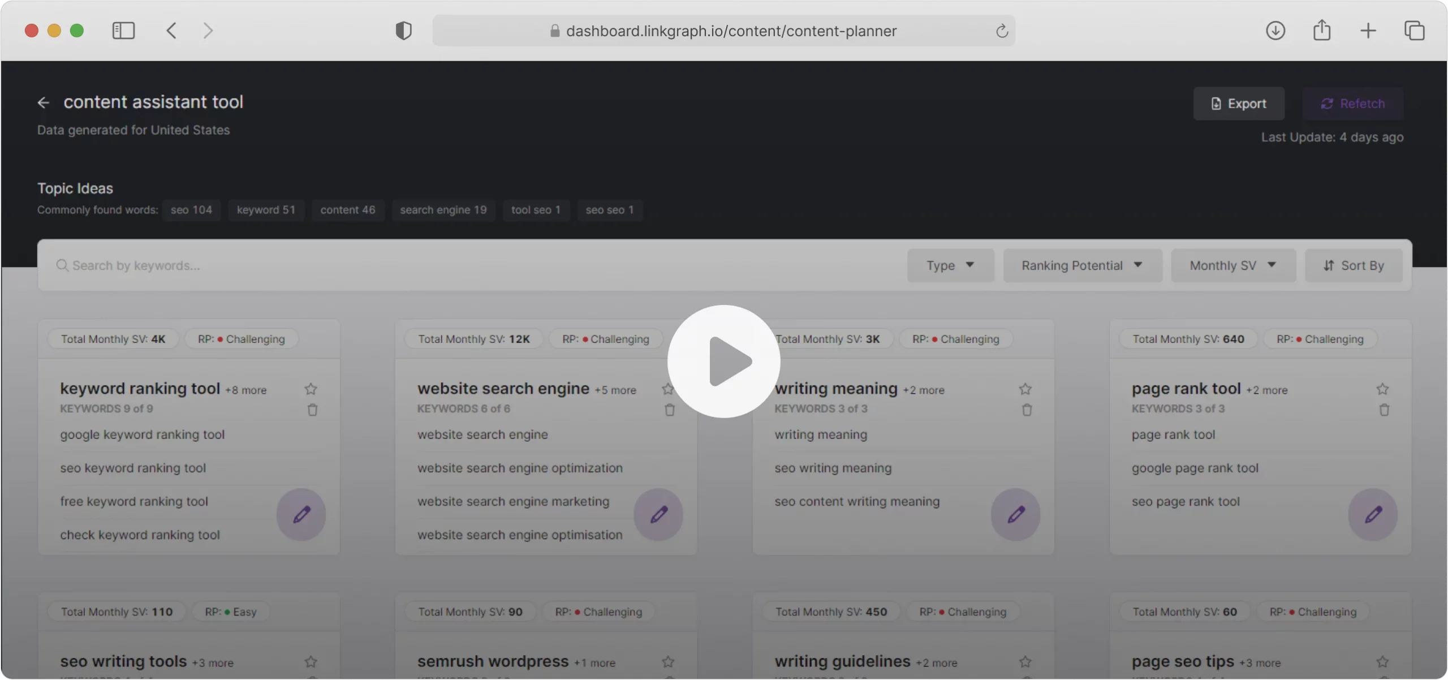Delete the keyword ranking tool card
Image resolution: width=1448 pixels, height=680 pixels.
click(x=312, y=410)
